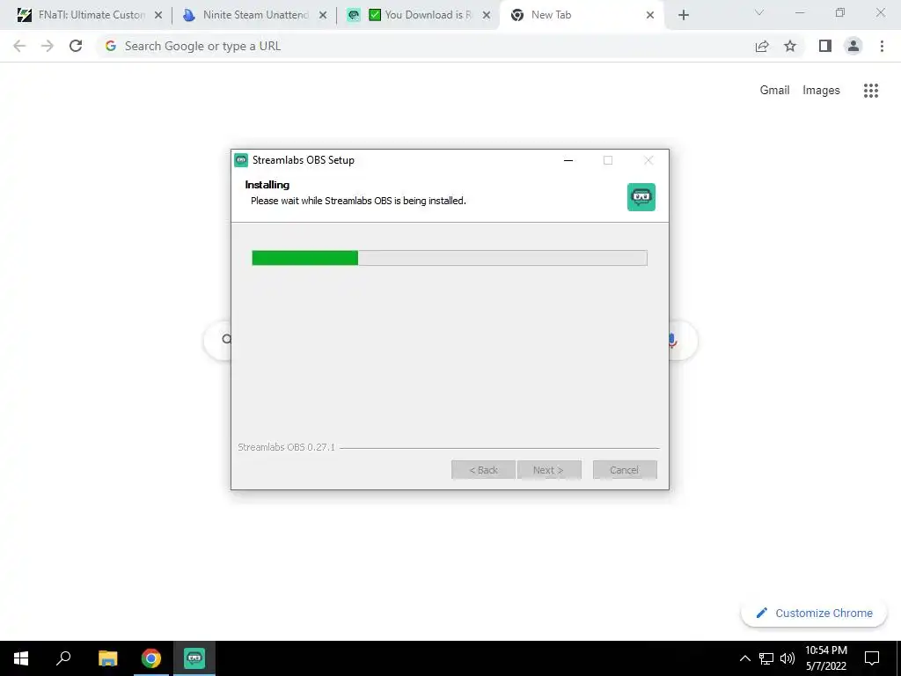Share this page using the share icon
The height and width of the screenshot is (676, 901).
pos(762,46)
